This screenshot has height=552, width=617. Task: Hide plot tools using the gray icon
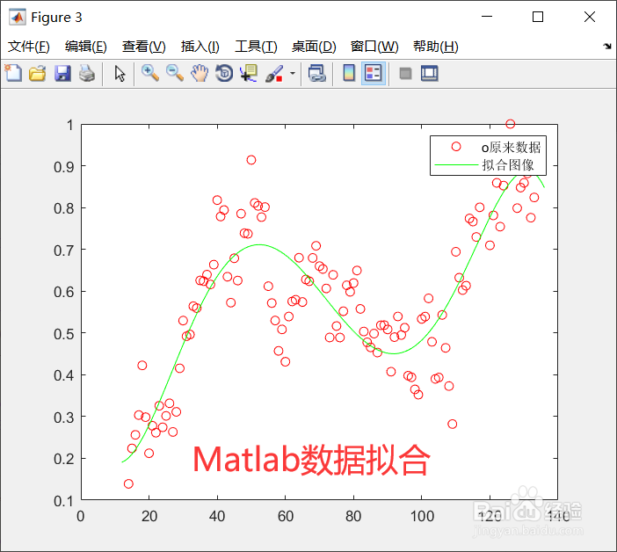[405, 73]
